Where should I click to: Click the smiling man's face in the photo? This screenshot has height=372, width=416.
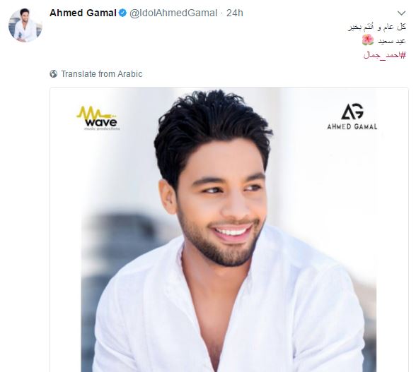click(222, 204)
